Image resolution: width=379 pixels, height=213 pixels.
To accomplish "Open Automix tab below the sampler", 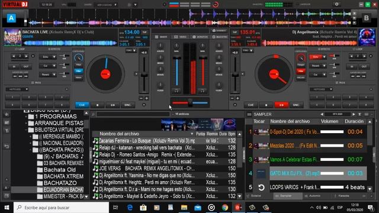I will click(317, 196).
